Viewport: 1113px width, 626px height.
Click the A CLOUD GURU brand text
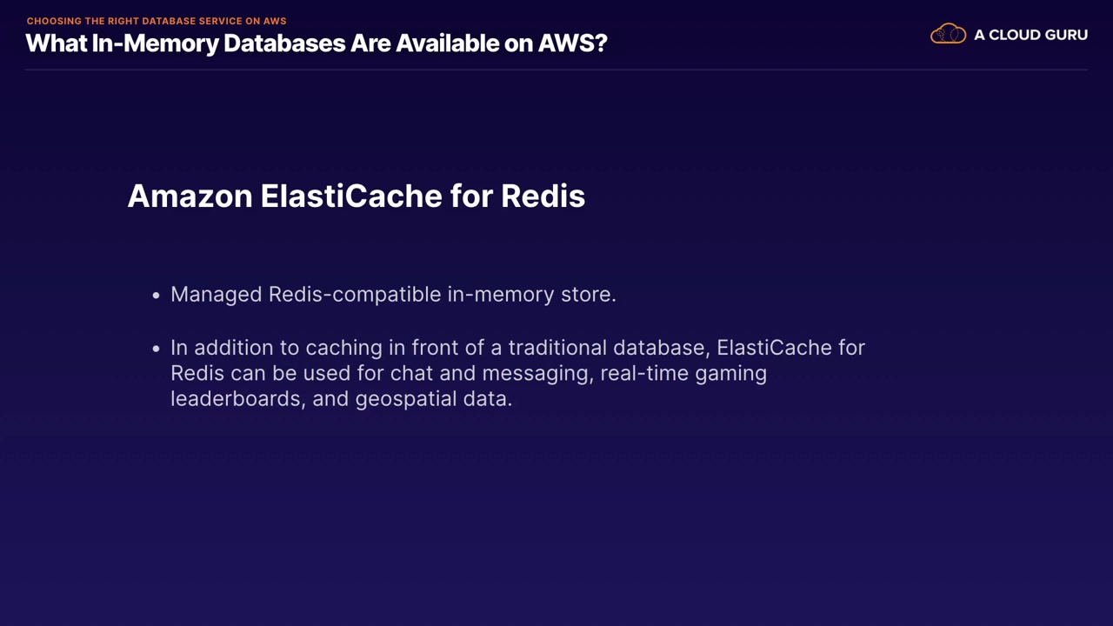[1030, 35]
